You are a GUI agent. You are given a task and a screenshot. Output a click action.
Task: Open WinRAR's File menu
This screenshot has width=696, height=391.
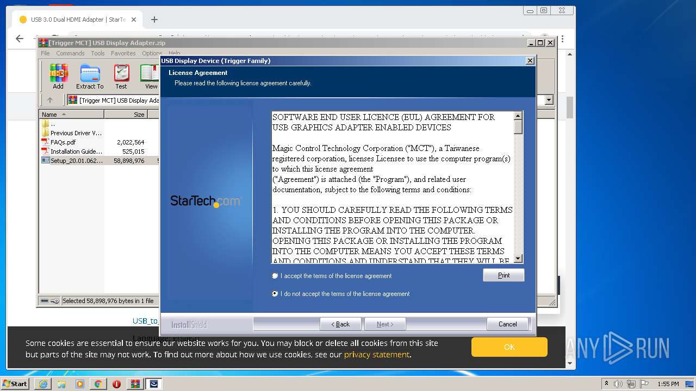click(x=45, y=53)
